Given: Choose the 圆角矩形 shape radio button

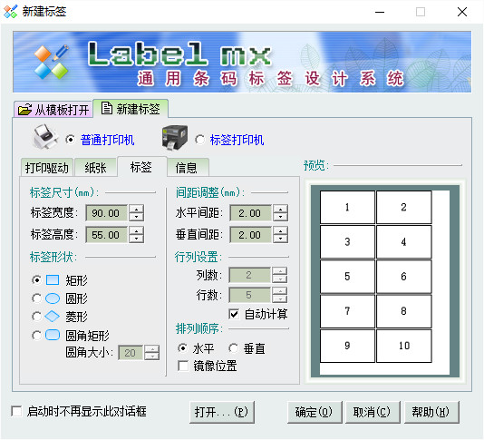Looking at the screenshot, I should [37, 336].
